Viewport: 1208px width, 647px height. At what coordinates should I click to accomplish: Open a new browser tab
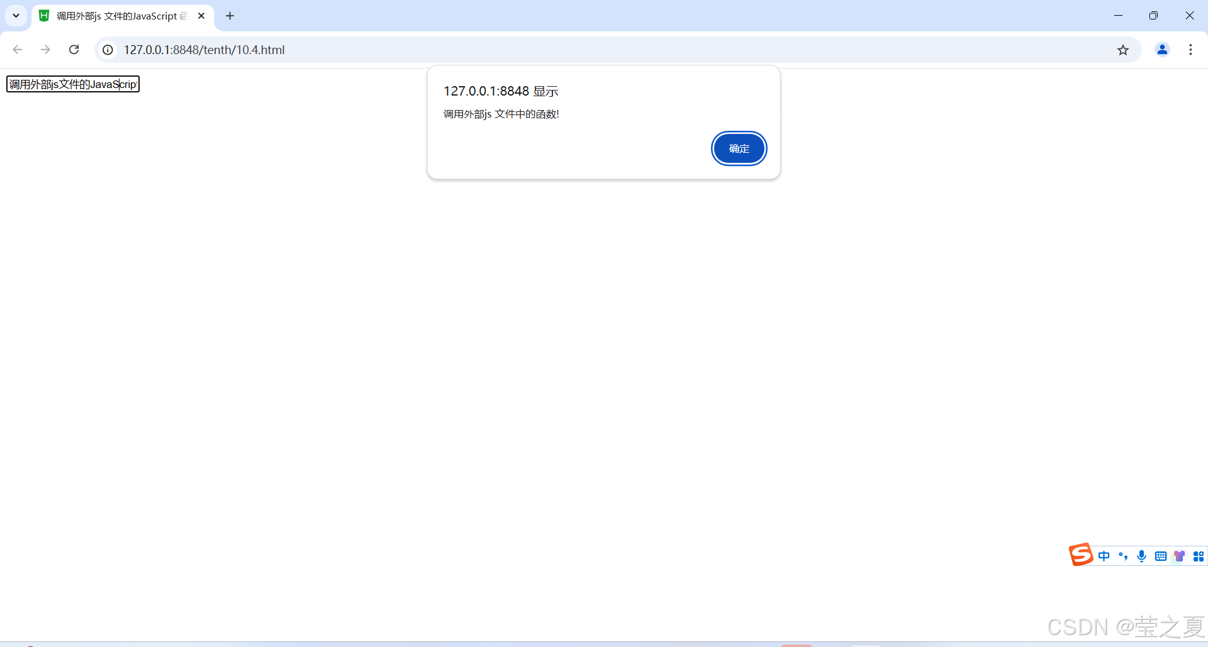(x=230, y=16)
